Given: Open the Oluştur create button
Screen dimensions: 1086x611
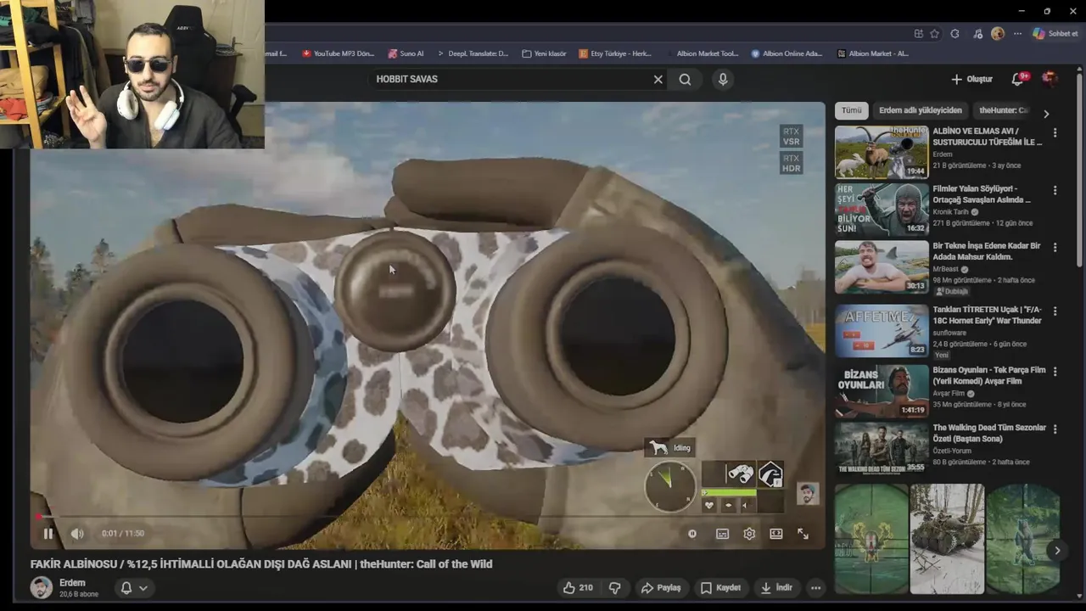Looking at the screenshot, I should [971, 79].
